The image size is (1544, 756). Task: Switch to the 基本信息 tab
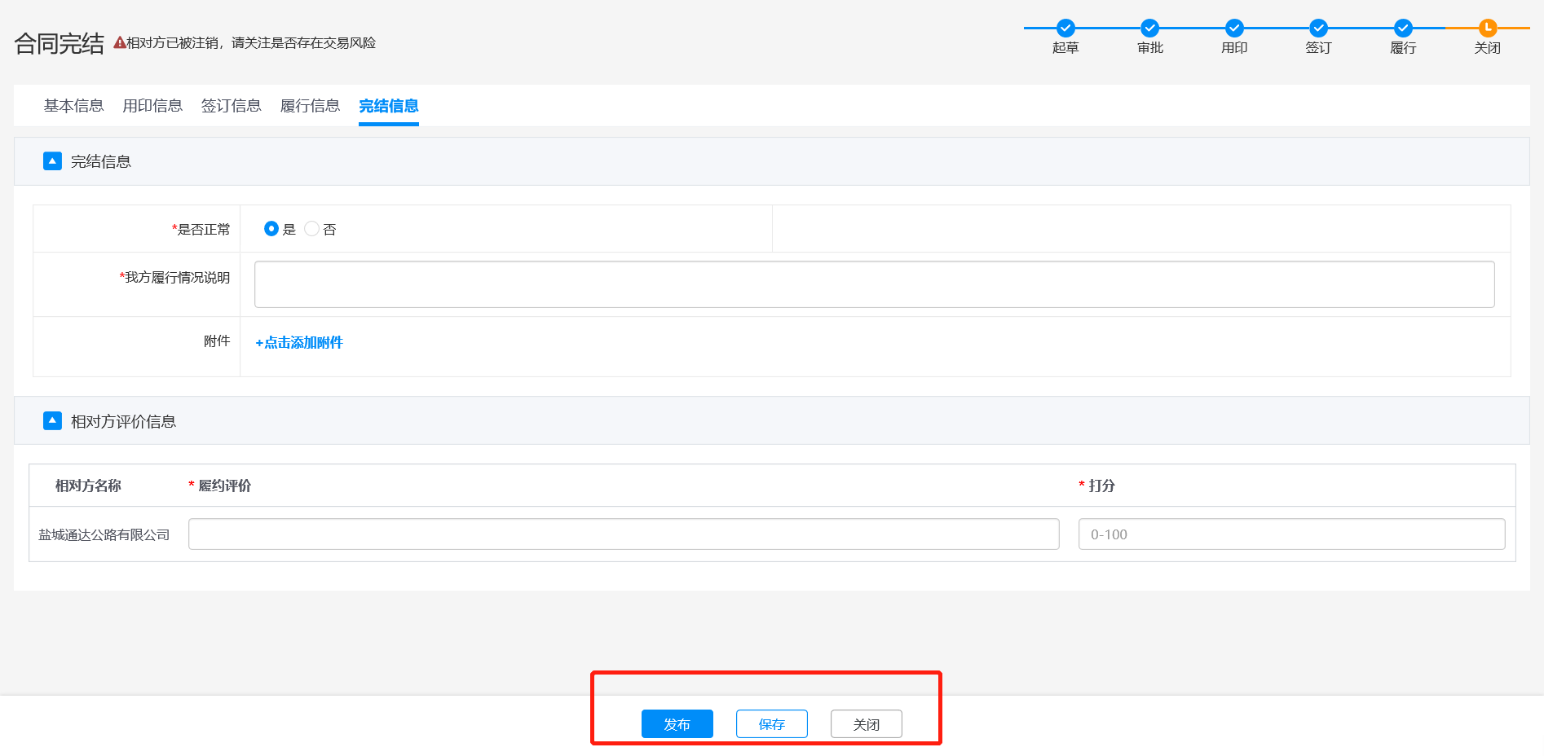[x=73, y=106]
